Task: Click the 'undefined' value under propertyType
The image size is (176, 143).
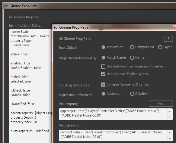Action: pos(21,45)
